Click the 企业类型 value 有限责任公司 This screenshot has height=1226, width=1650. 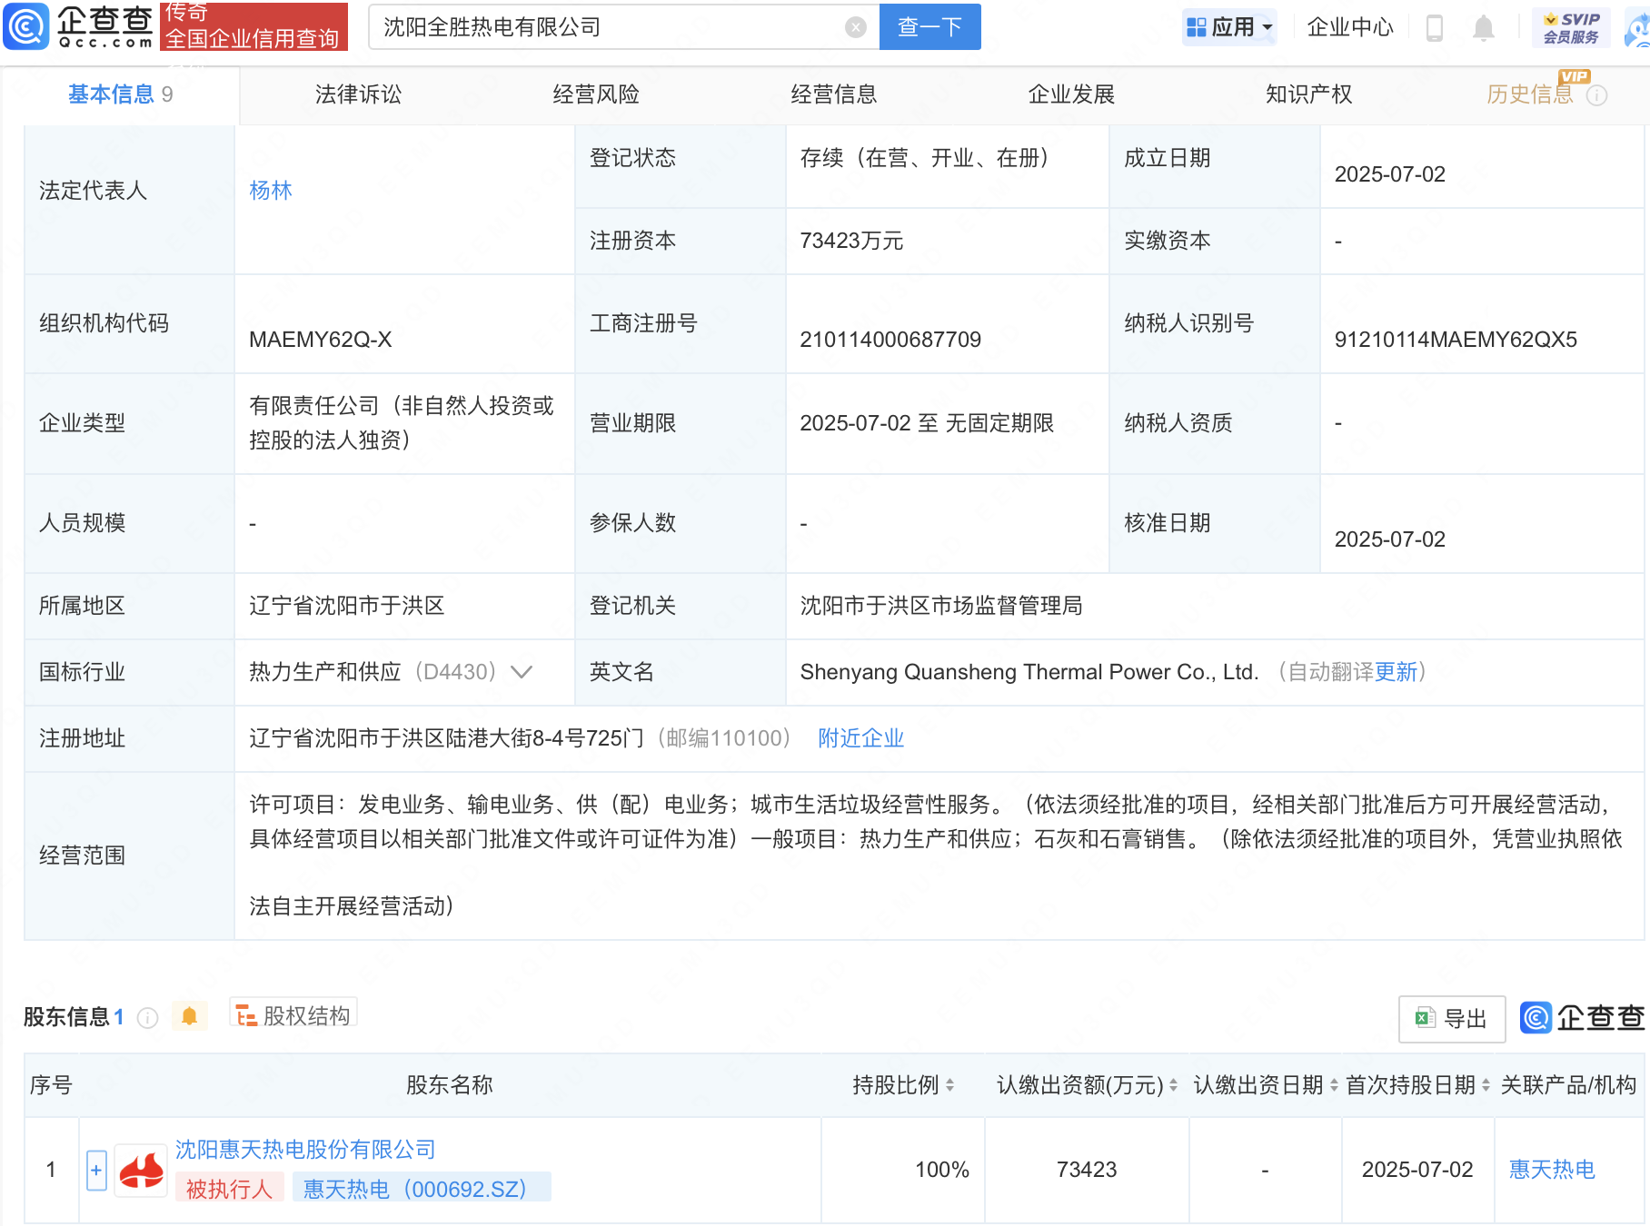402,423
